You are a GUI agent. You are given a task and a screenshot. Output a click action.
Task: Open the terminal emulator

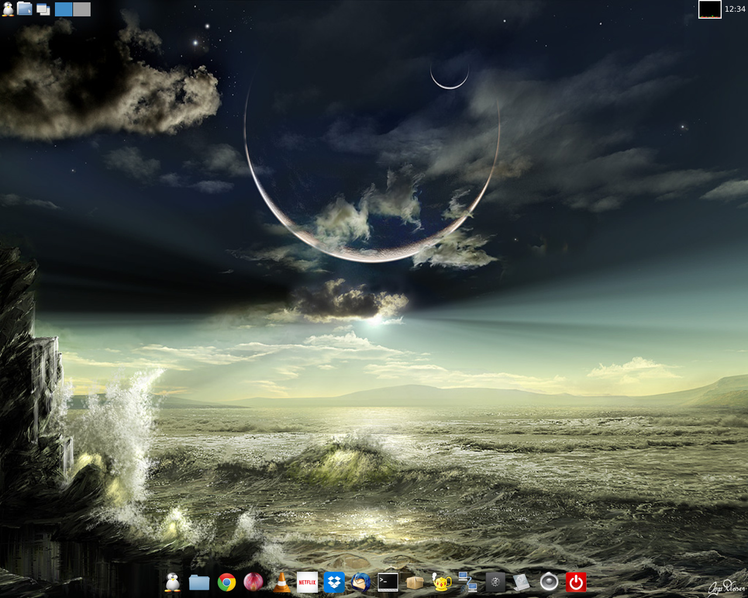[388, 582]
